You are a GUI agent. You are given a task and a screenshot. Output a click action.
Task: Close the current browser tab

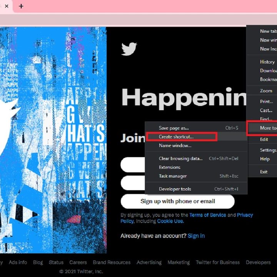pos(7,6)
